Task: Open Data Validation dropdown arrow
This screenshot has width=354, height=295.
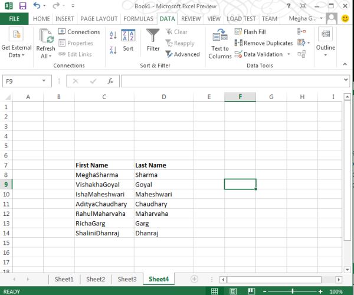Action: point(289,54)
